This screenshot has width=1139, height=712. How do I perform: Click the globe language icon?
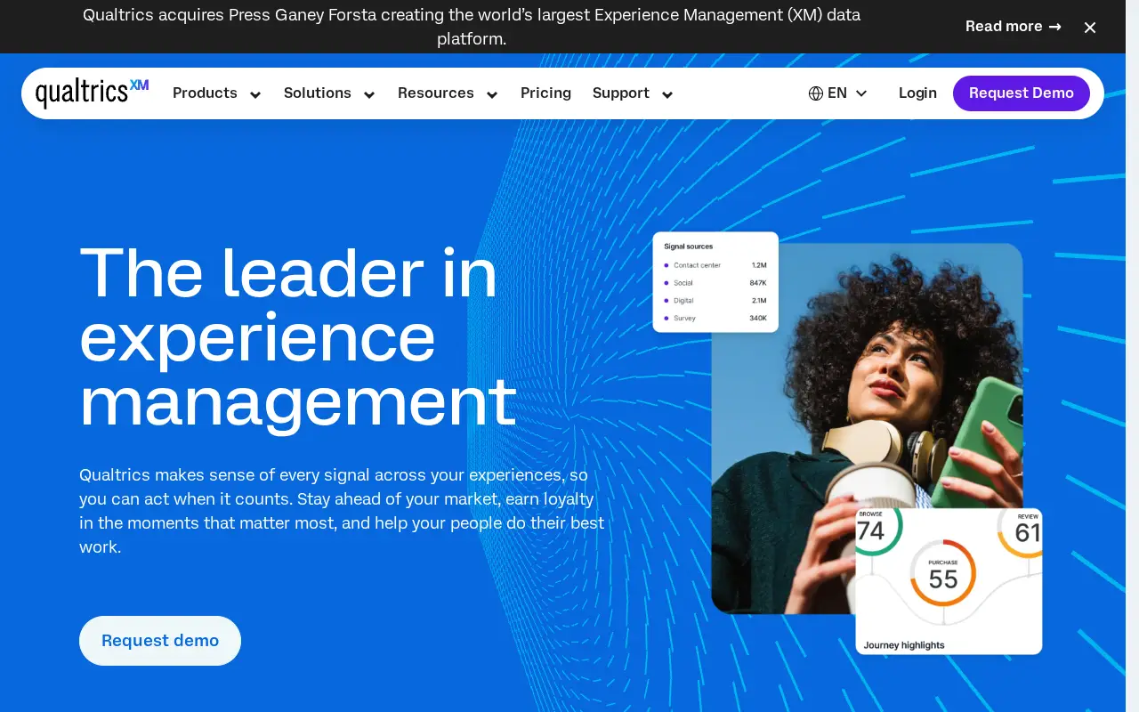[x=816, y=93]
